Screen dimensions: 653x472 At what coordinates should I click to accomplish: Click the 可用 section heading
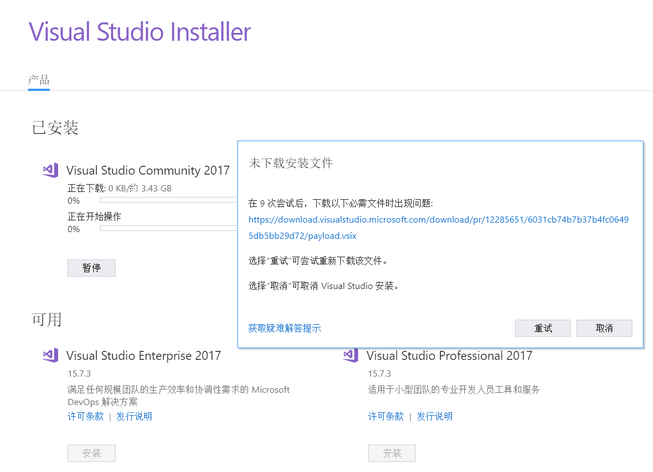tap(47, 319)
